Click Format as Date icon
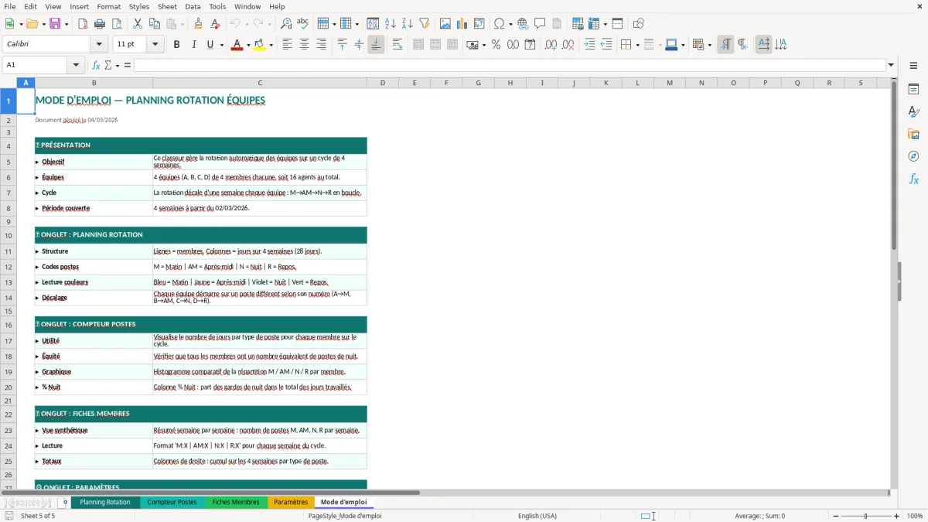928x522 pixels. (x=530, y=45)
